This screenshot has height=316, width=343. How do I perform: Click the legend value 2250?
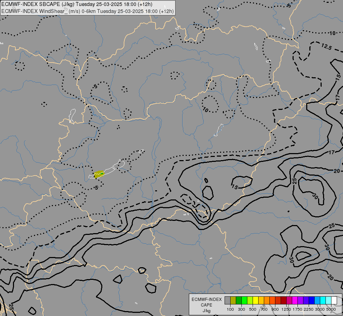tap(309, 309)
